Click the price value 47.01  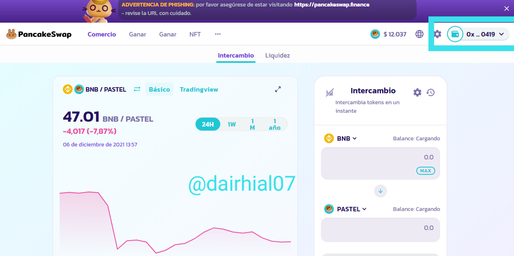point(81,117)
